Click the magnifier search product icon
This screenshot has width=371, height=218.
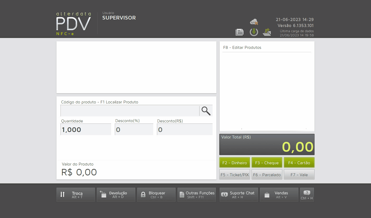[206, 111]
